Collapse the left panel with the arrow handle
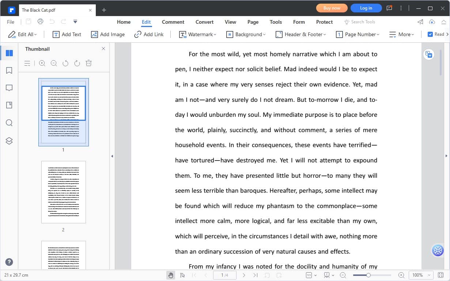450x281 pixels. point(112,156)
